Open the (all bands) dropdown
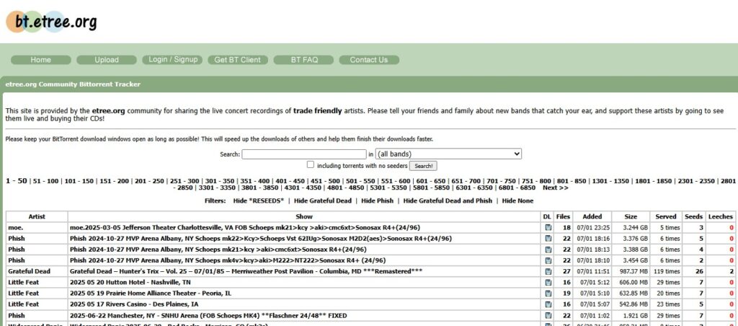 tap(448, 154)
